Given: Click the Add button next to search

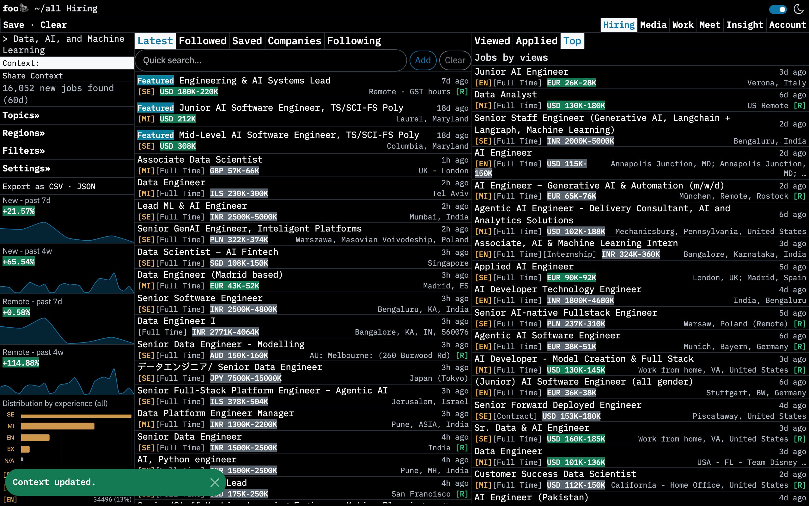Looking at the screenshot, I should (x=423, y=61).
